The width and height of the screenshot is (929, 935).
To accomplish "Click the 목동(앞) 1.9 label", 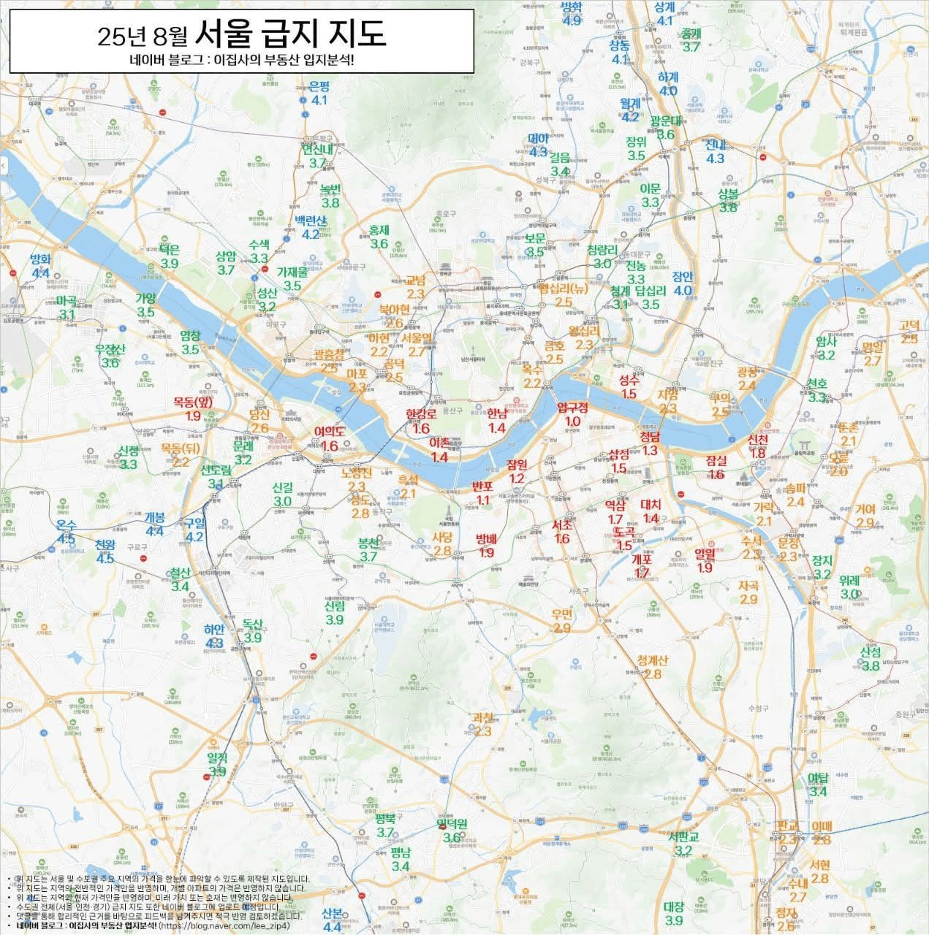I will click(193, 409).
